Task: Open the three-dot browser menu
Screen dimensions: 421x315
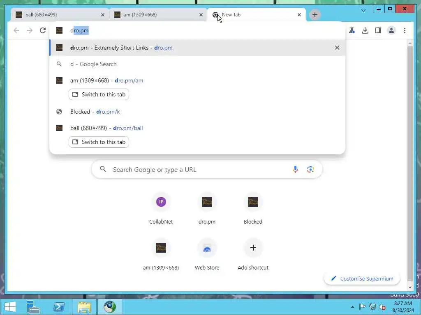Action: pos(405,30)
